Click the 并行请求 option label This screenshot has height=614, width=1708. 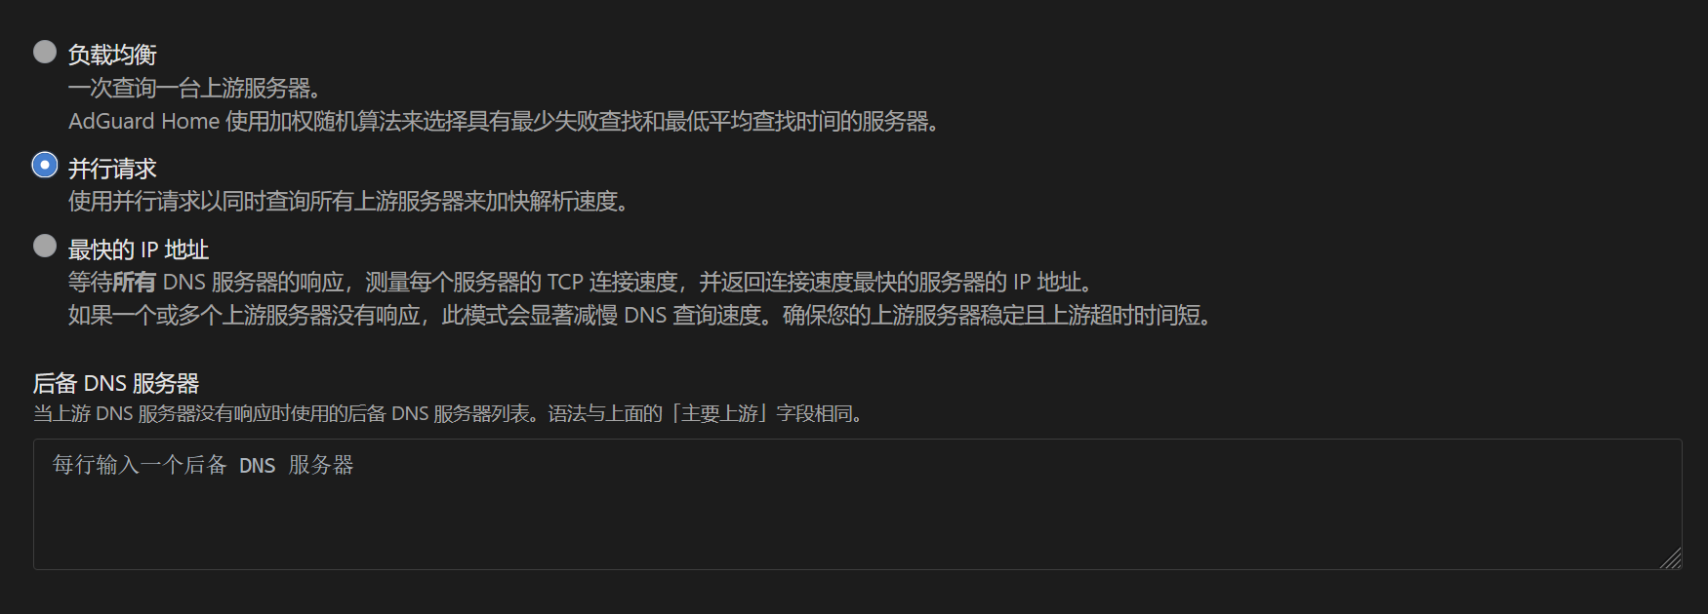point(112,169)
